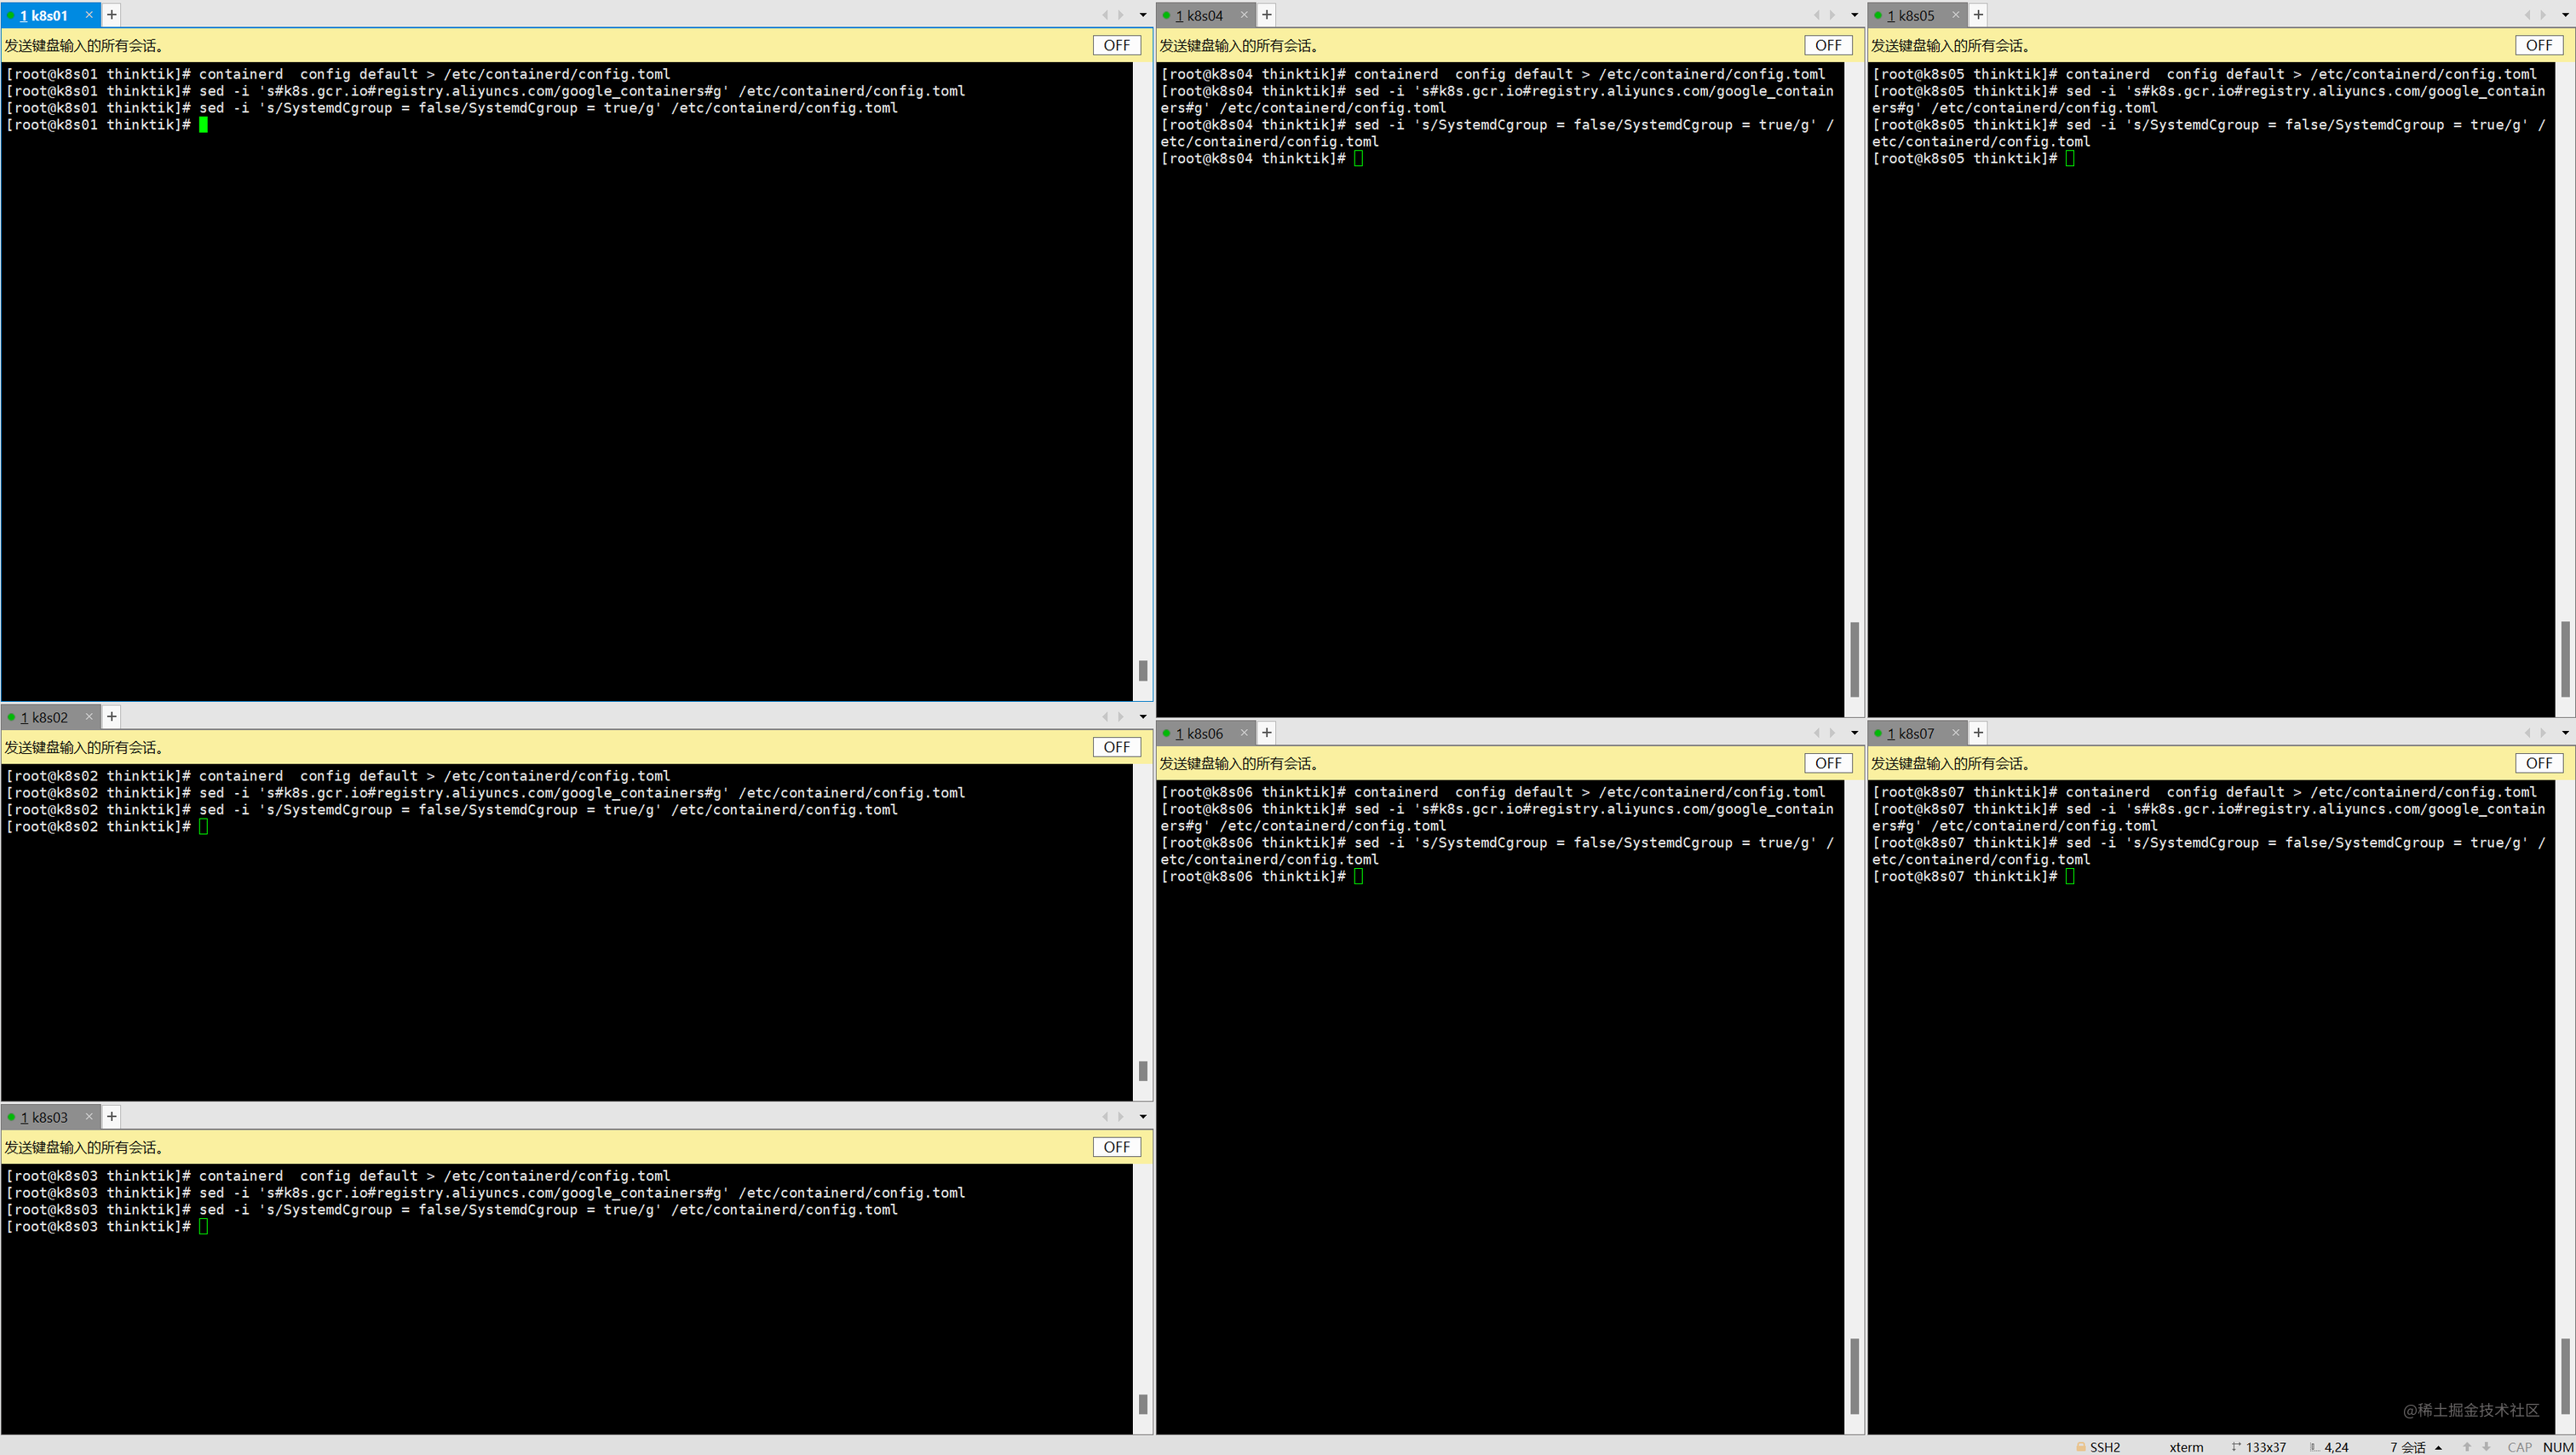Toggle the OFF switch in the k8s06 session

pos(1827,763)
